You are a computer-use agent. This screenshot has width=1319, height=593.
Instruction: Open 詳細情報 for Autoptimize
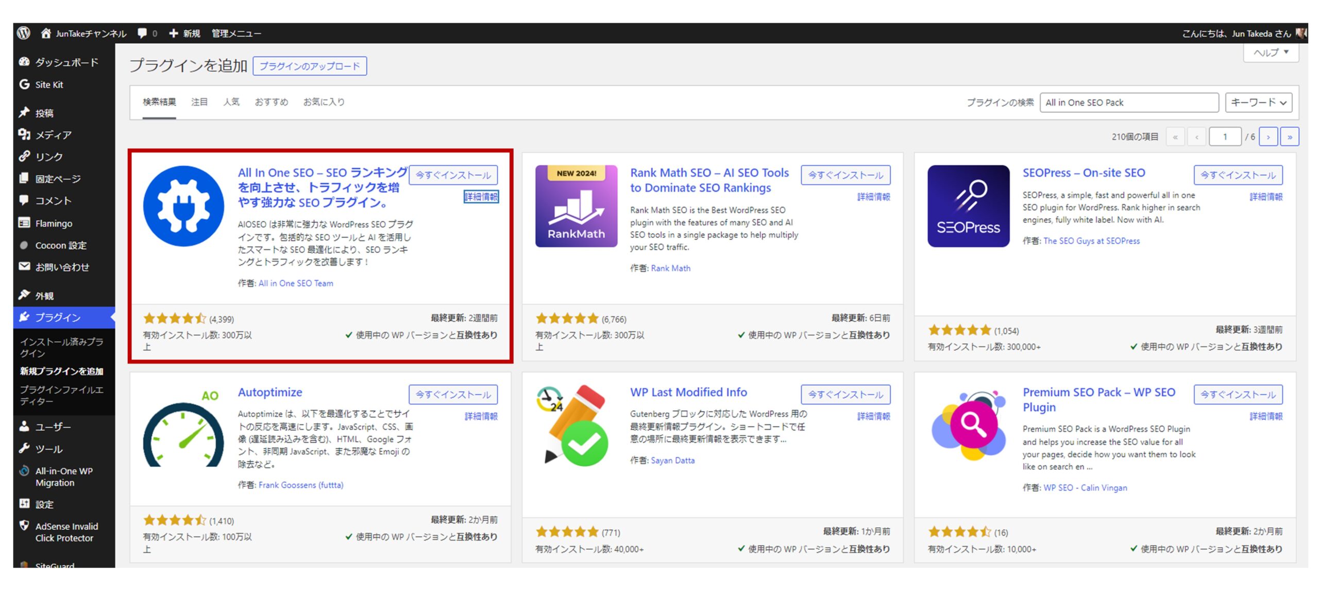481,416
